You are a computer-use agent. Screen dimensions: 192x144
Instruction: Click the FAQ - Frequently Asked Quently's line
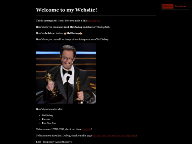[x=54, y=142]
